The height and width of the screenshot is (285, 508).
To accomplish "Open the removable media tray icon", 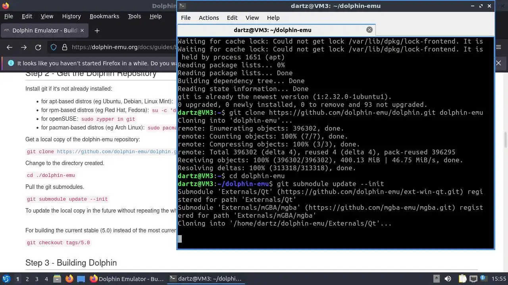I will click(436, 279).
